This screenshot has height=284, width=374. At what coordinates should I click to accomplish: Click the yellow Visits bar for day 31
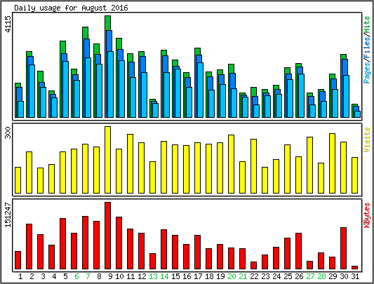pyautogui.click(x=354, y=175)
